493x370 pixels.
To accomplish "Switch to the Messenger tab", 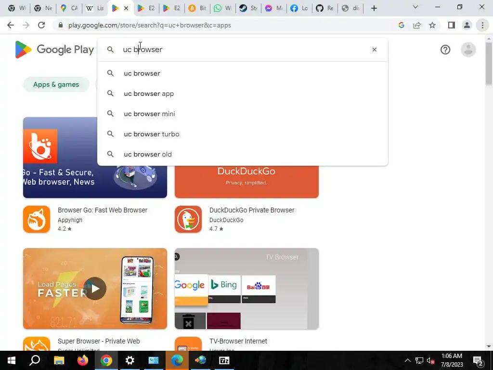I will (x=274, y=8).
